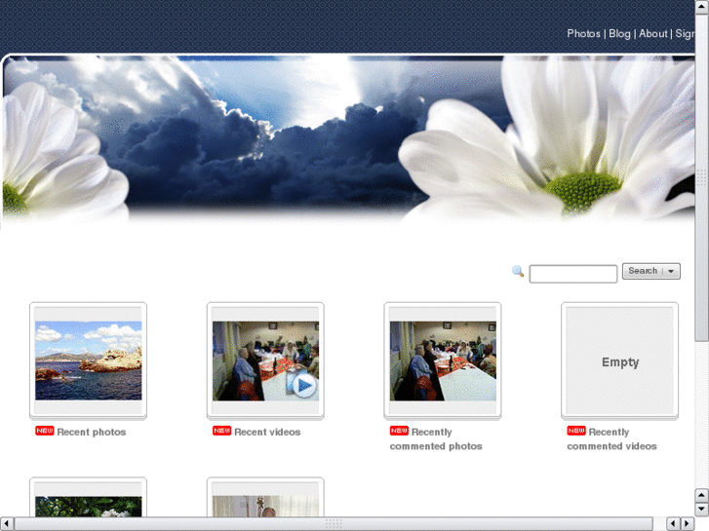Go to the About page link
Image resolution: width=709 pixels, height=531 pixels.
pyautogui.click(x=653, y=34)
